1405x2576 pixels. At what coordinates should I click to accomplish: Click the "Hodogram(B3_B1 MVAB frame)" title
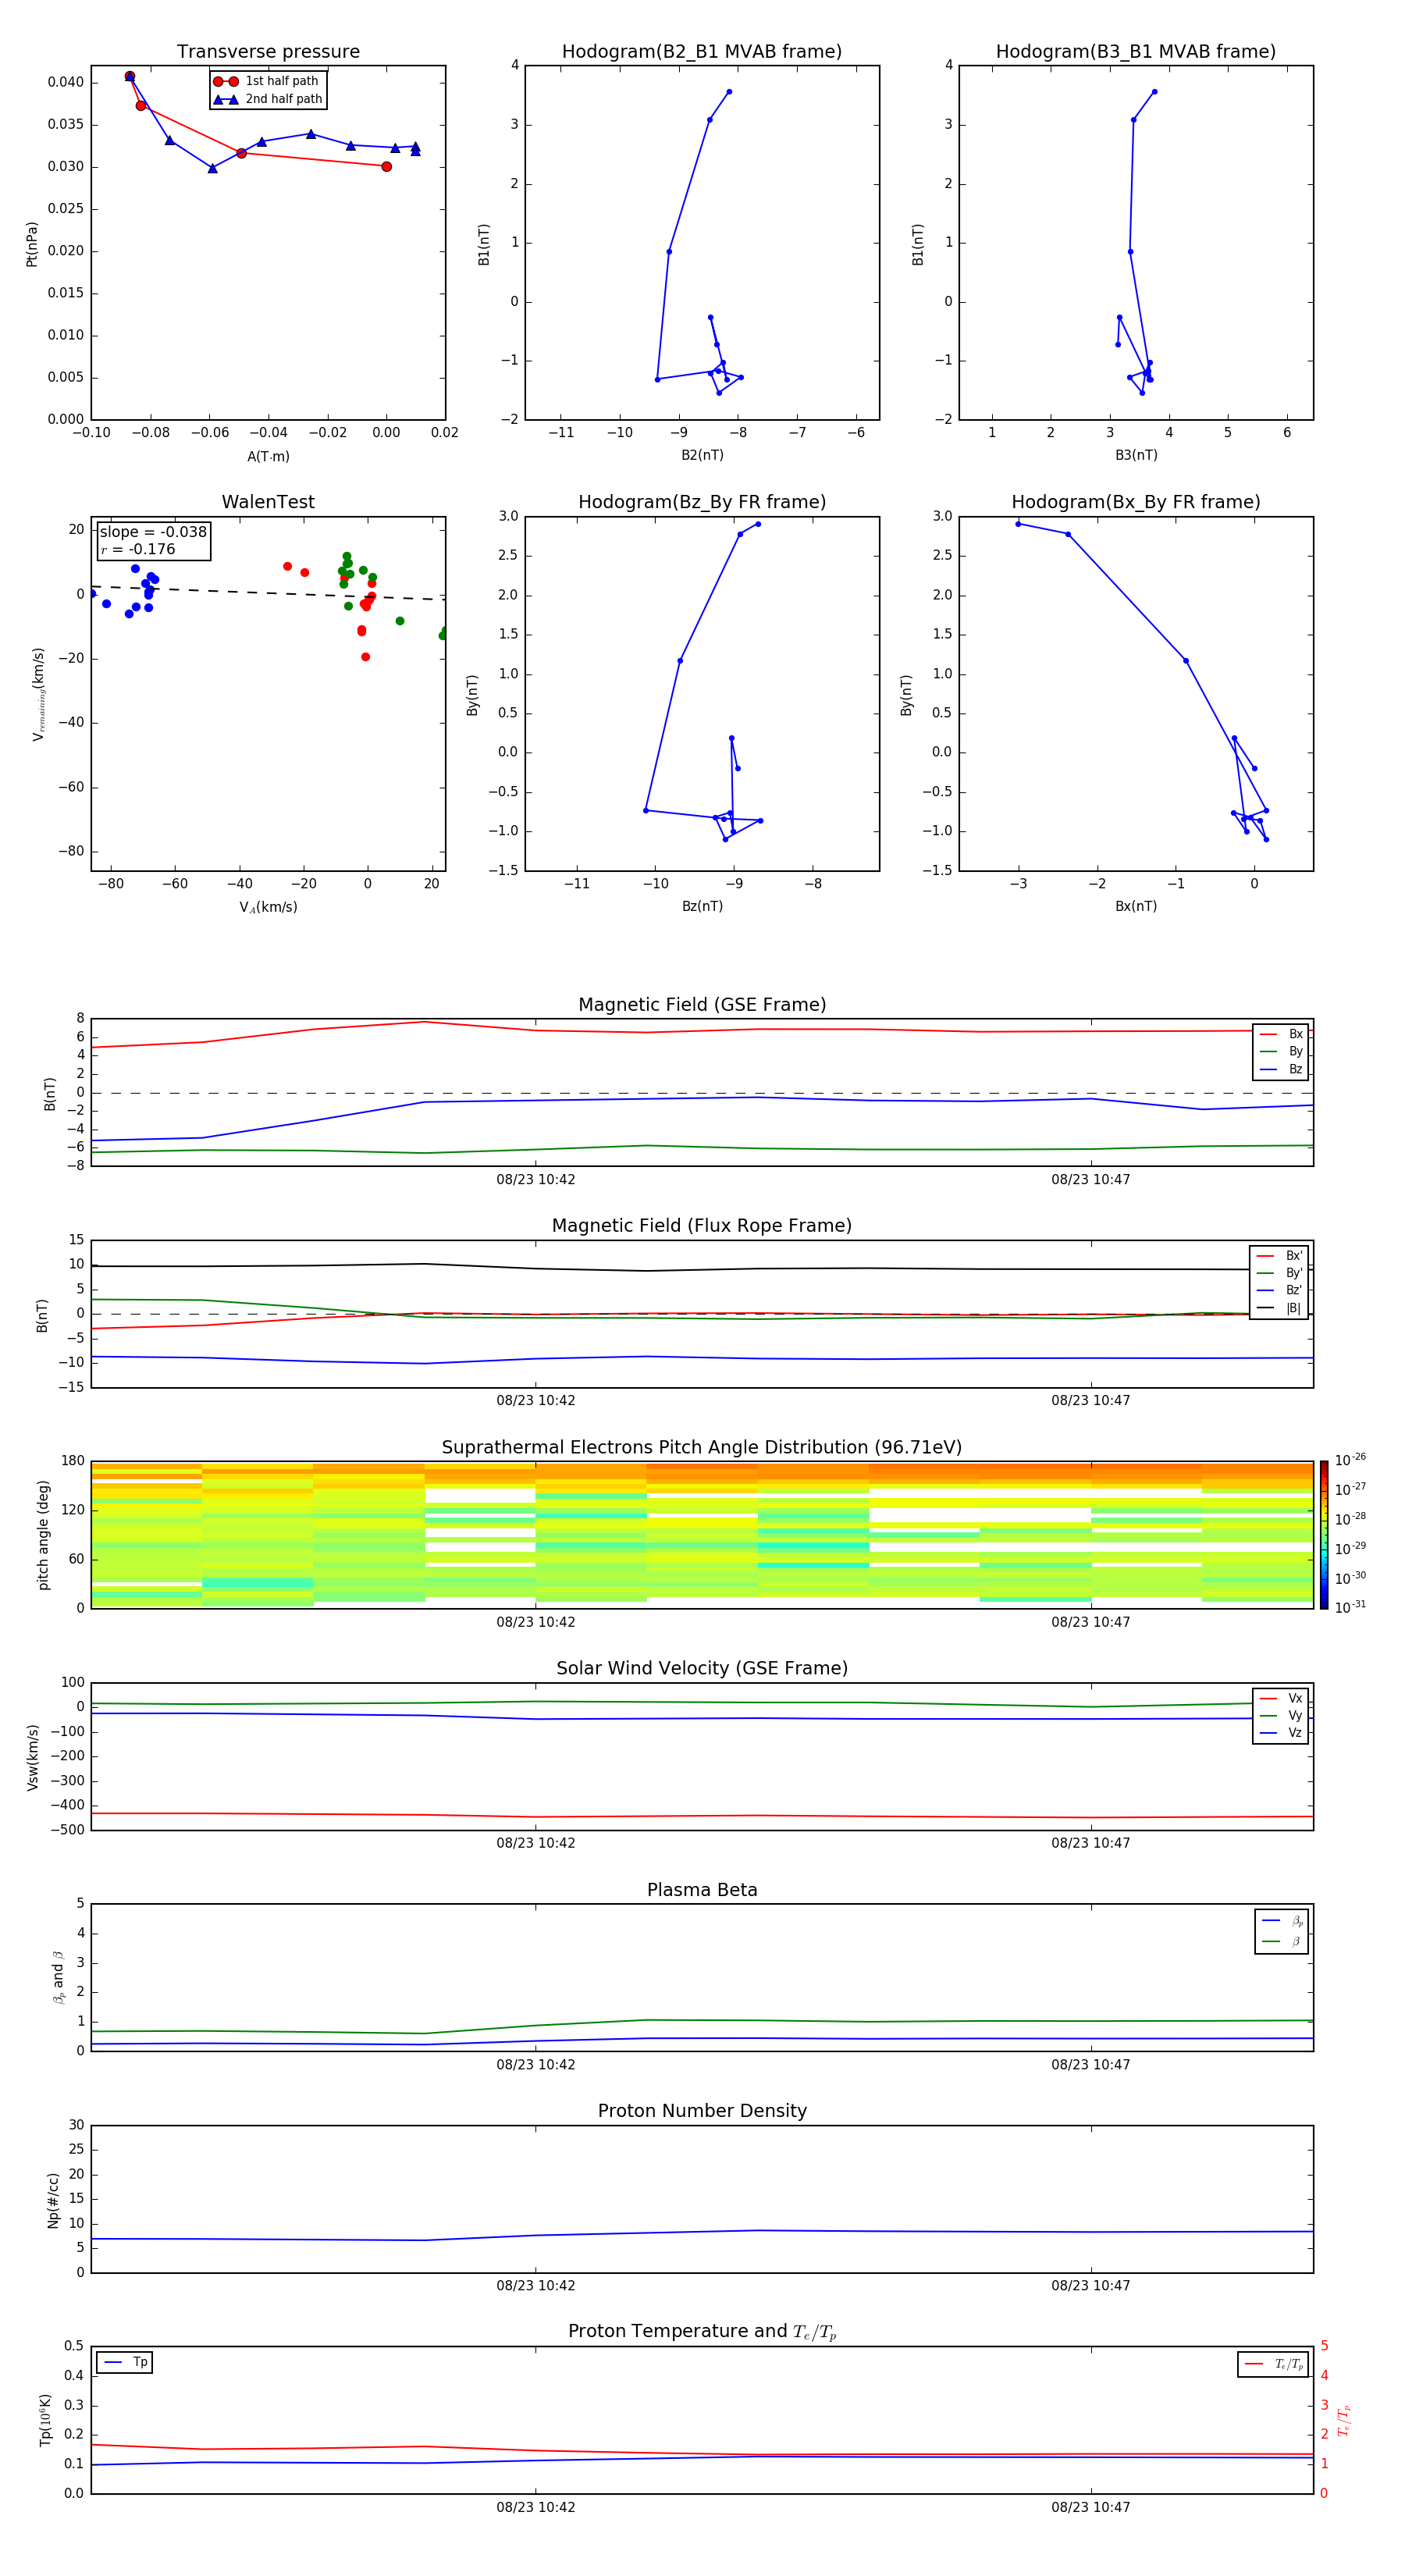click(x=1136, y=52)
